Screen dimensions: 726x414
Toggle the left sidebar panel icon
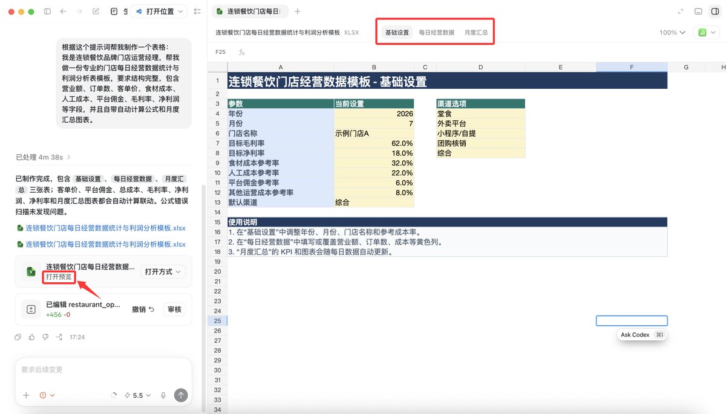point(47,11)
